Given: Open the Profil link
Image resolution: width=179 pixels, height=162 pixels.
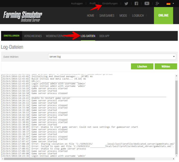Looking at the screenshot, I should click(x=93, y=4).
